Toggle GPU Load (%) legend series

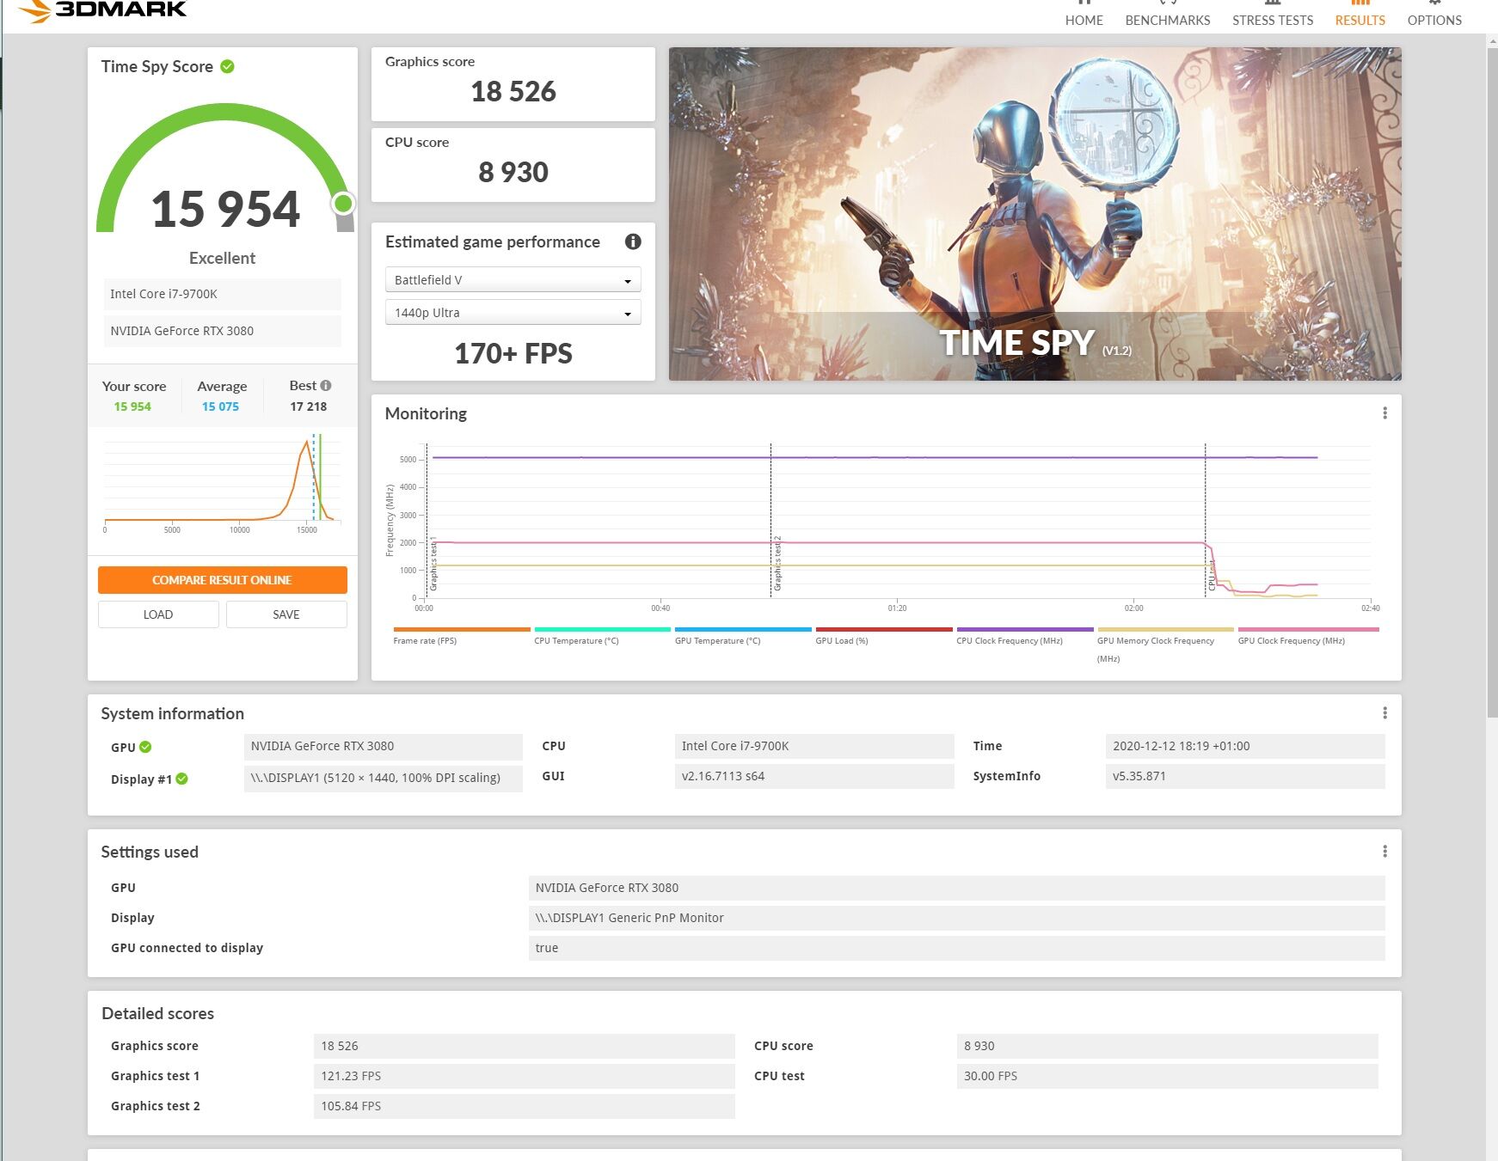[884, 636]
